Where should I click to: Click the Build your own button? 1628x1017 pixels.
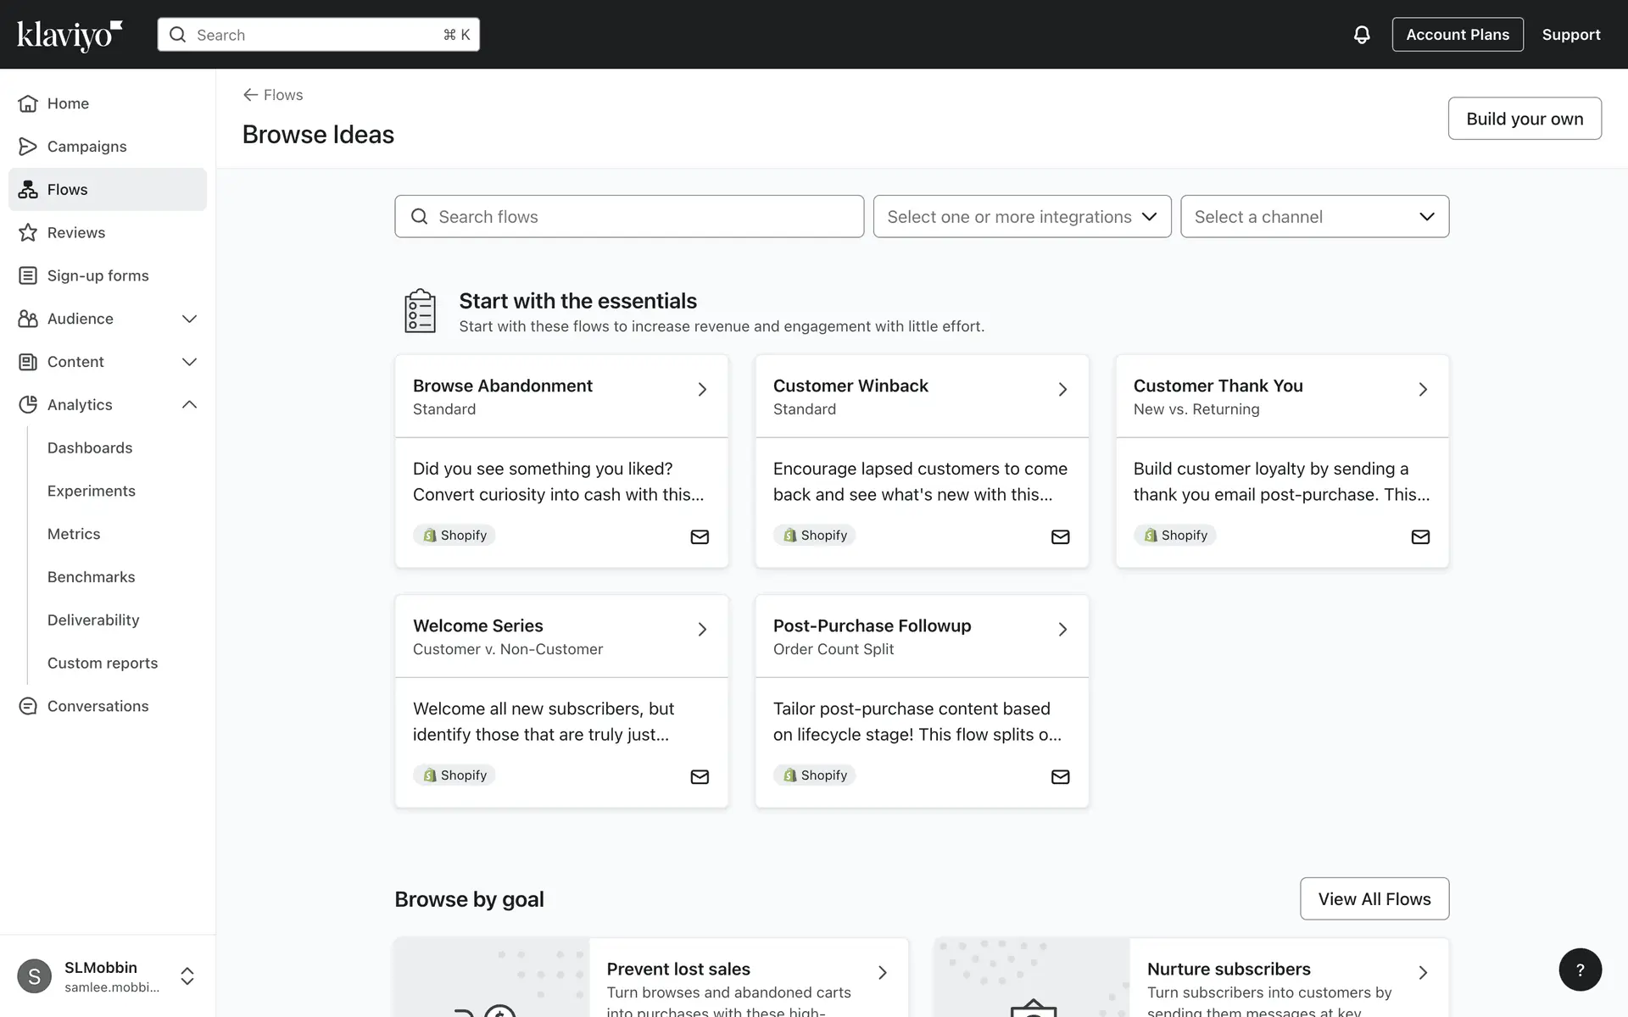click(1524, 119)
